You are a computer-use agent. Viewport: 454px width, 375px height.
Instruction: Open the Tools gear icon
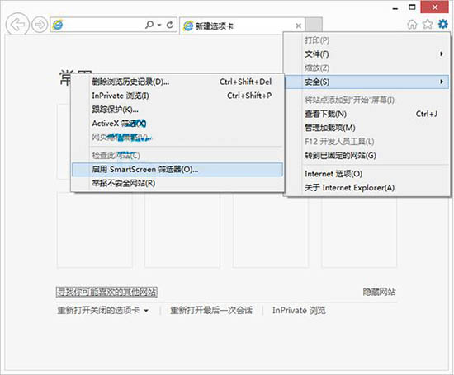click(x=443, y=24)
